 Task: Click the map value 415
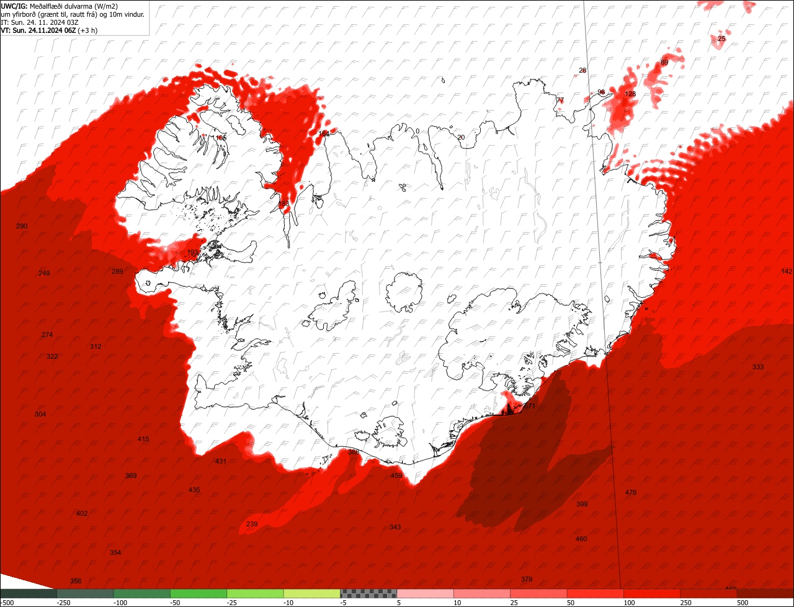pos(143,439)
